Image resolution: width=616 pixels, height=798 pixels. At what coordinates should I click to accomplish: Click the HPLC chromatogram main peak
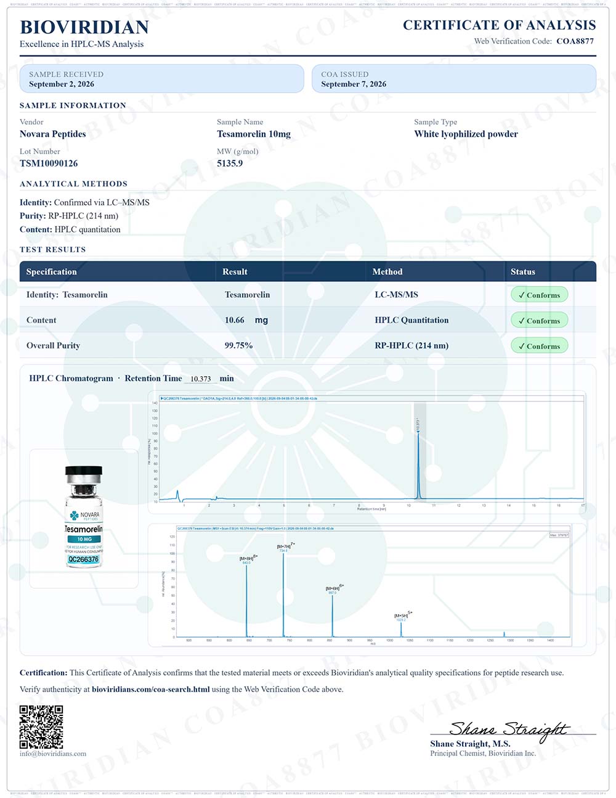tap(418, 463)
